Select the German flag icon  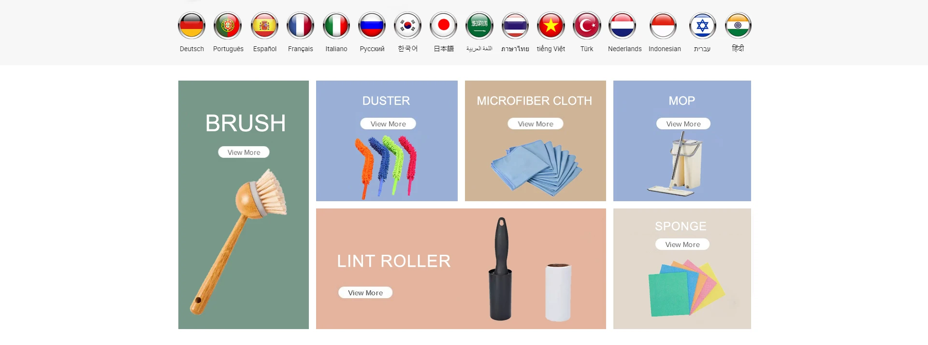[191, 25]
